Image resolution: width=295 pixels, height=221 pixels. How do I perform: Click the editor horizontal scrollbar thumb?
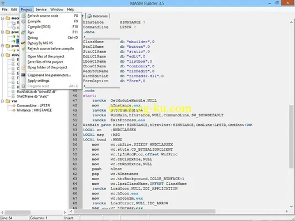tap(145, 211)
